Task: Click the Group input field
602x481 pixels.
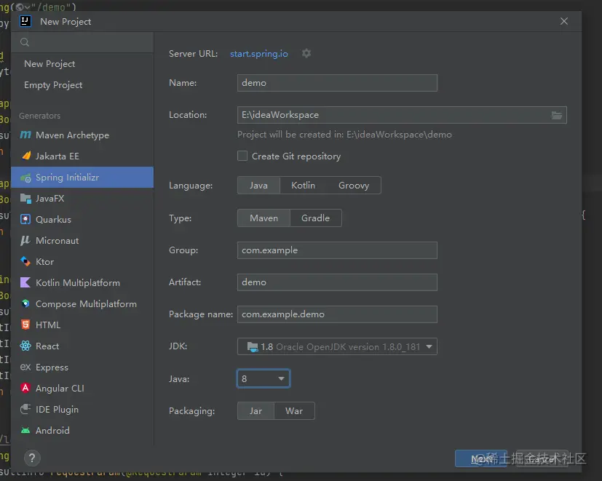Action: (x=337, y=250)
